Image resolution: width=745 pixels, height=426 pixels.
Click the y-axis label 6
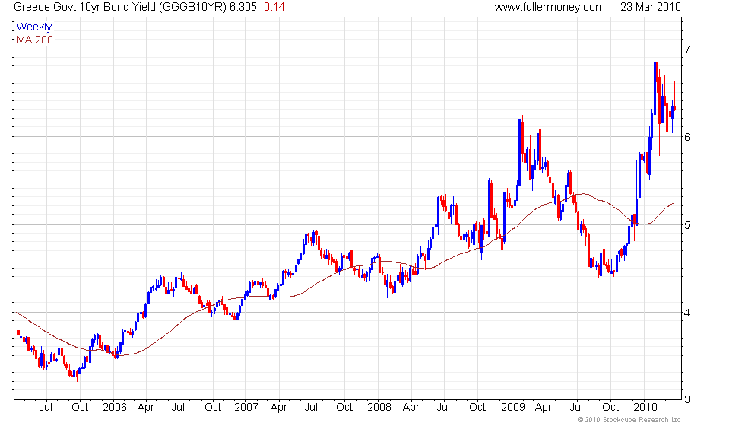click(687, 137)
